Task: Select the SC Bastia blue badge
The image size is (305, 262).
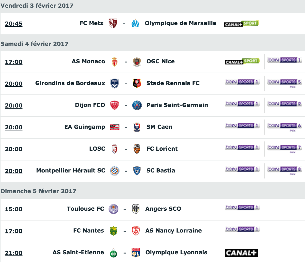Action: 137,171
